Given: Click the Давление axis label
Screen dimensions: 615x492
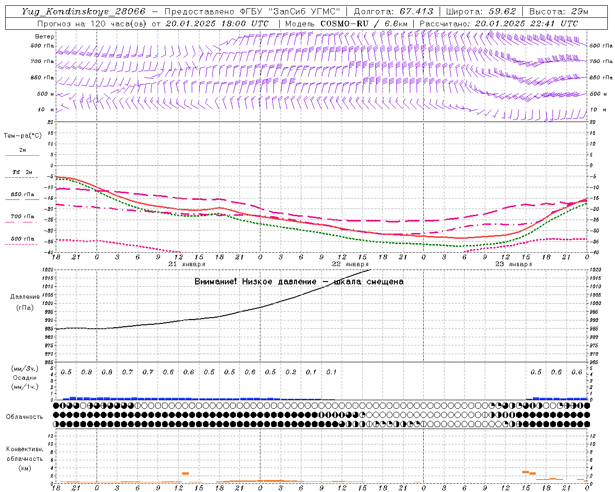Looking at the screenshot, I should pos(25,297).
